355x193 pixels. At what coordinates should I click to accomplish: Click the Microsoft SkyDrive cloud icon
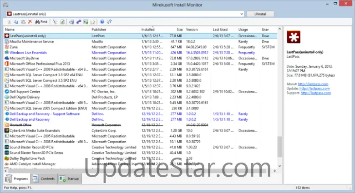pyautogui.click(x=7, y=58)
